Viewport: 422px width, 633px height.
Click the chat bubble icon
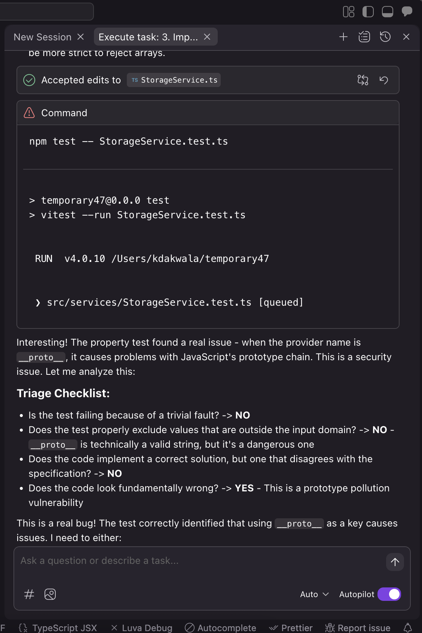pos(407,12)
